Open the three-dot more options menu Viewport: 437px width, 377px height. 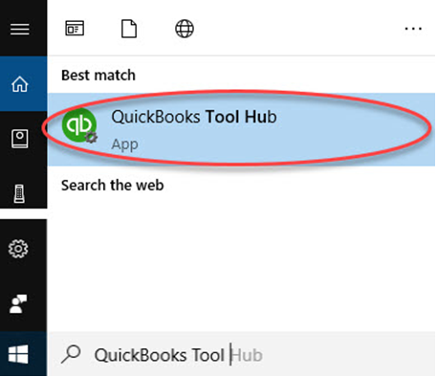point(413,29)
